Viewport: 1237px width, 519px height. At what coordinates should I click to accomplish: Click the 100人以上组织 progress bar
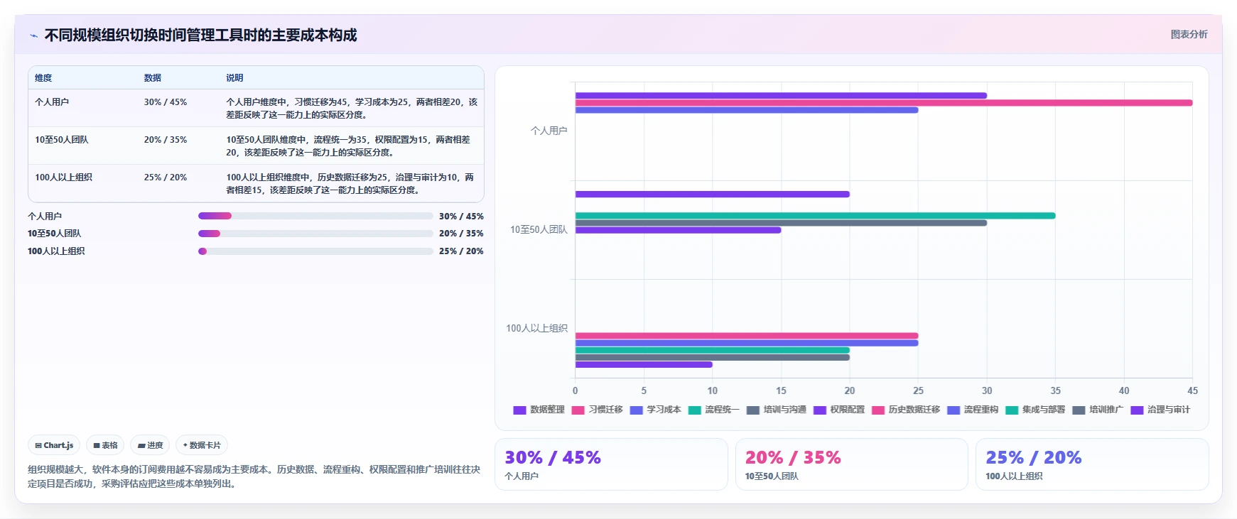(315, 251)
